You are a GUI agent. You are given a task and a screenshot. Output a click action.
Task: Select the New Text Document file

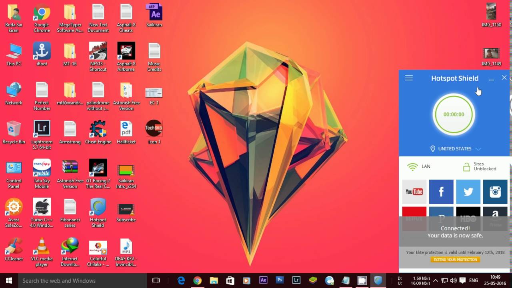tap(98, 18)
